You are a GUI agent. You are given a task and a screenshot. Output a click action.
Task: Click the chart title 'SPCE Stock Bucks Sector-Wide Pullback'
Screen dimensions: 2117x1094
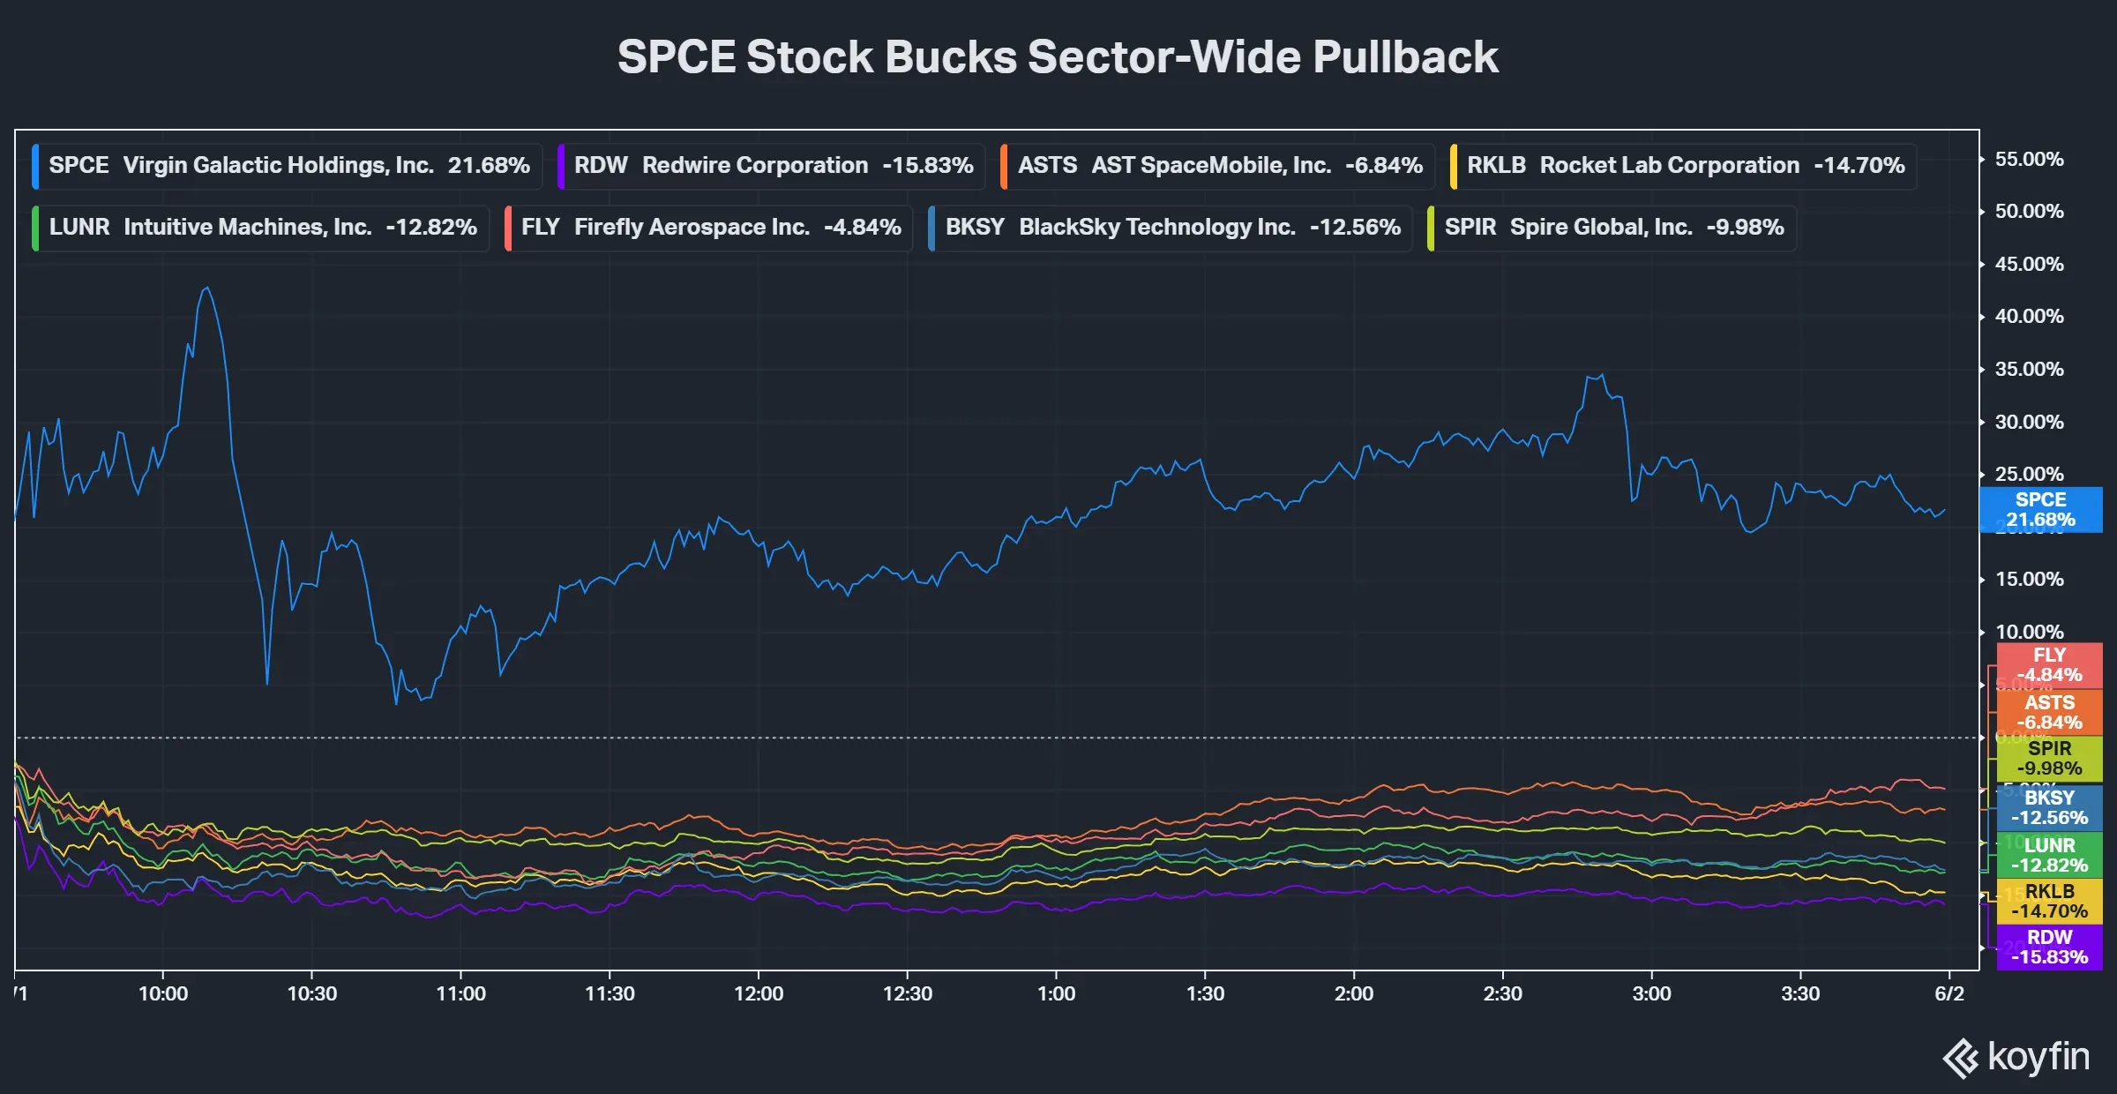1058,57
